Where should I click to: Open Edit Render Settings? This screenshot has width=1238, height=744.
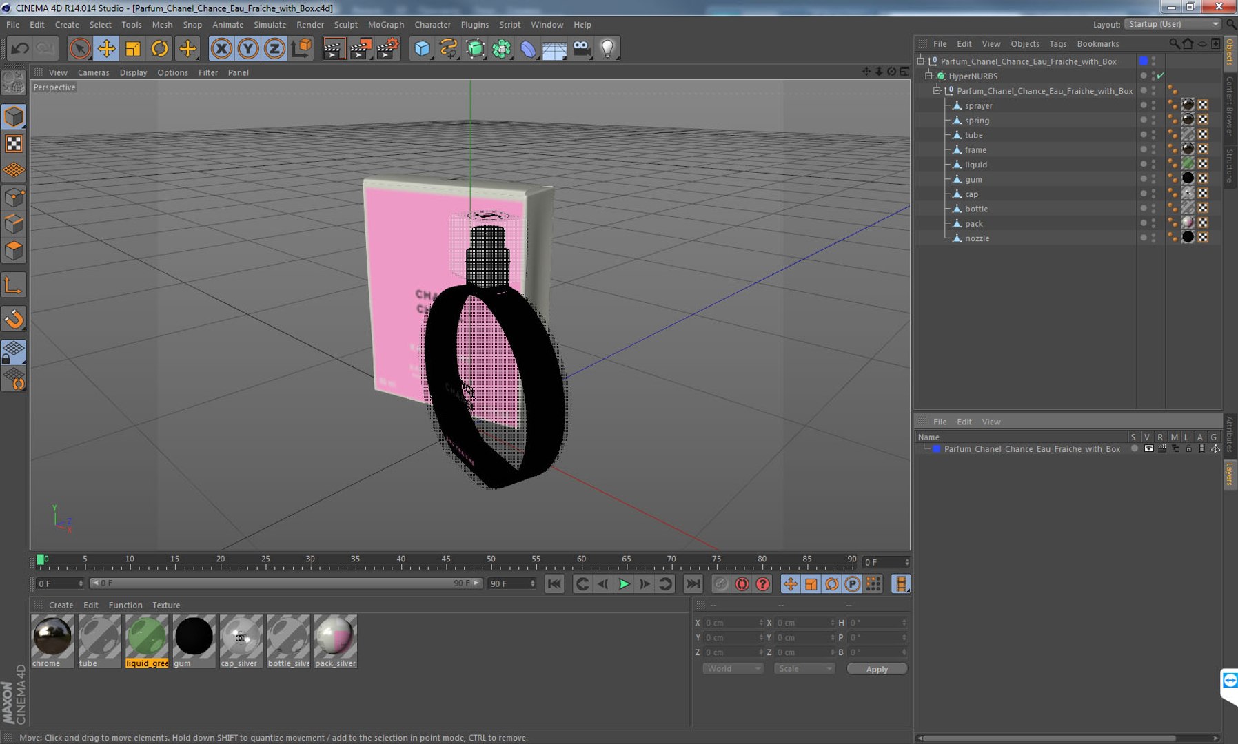[x=388, y=48]
